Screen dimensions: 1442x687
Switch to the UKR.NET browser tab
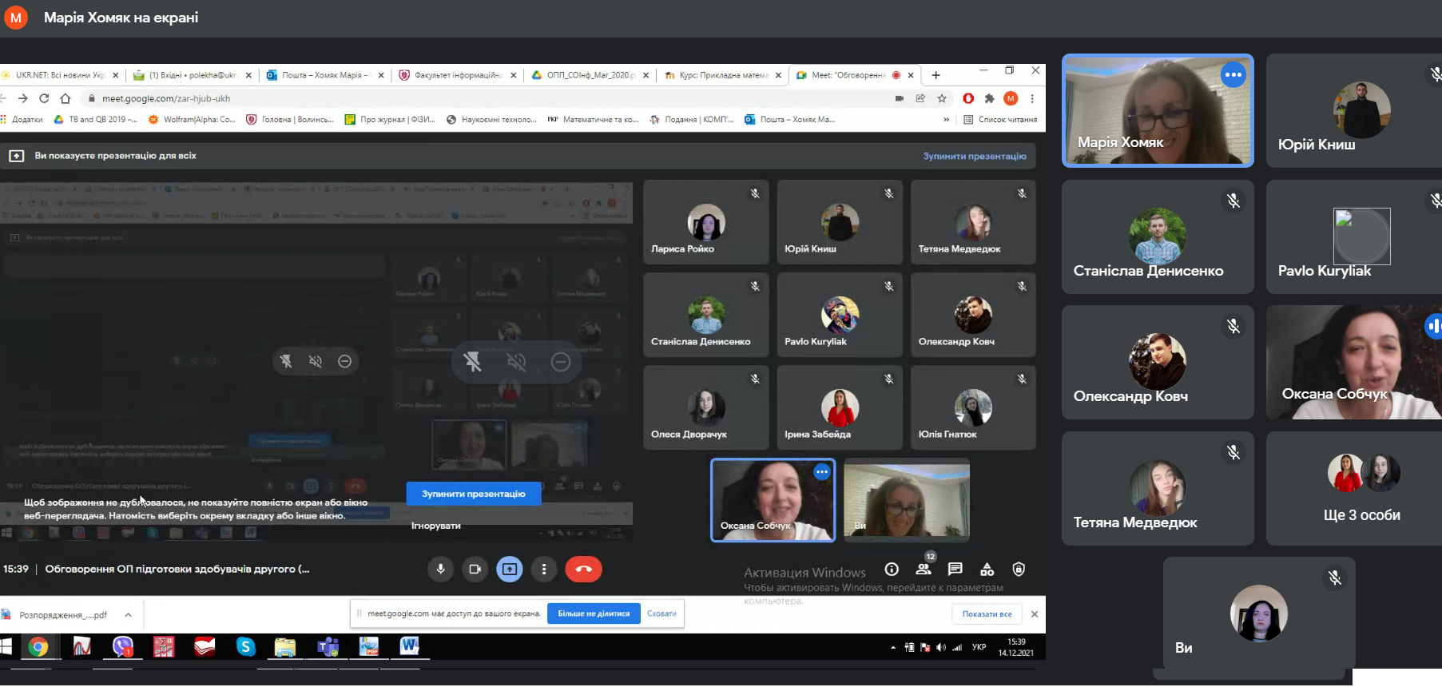[60, 75]
